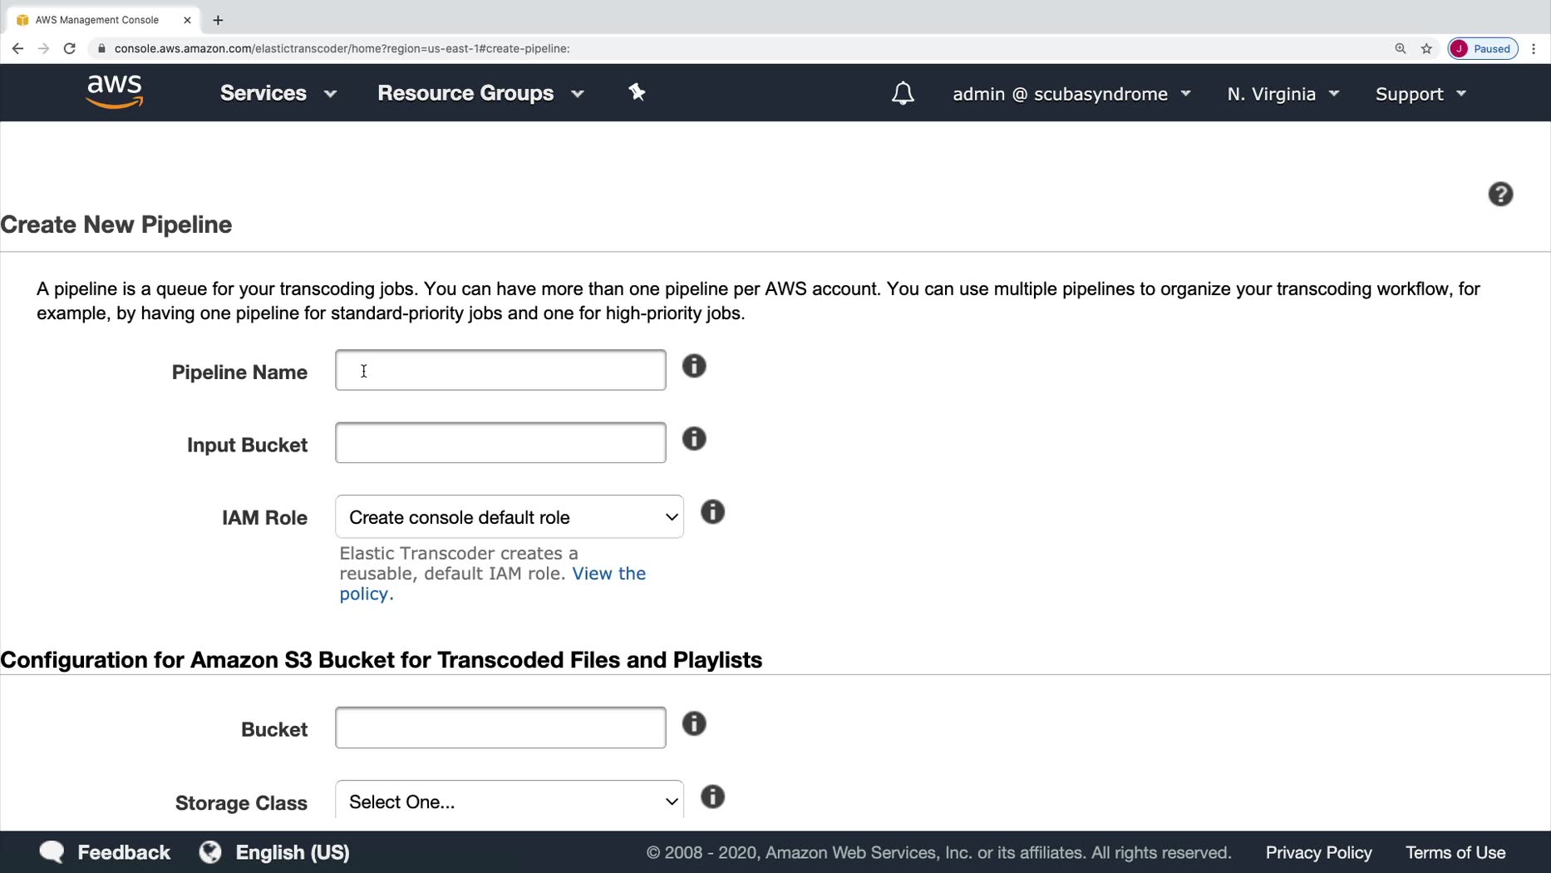
Task: Open the notifications bell icon
Action: click(x=903, y=93)
